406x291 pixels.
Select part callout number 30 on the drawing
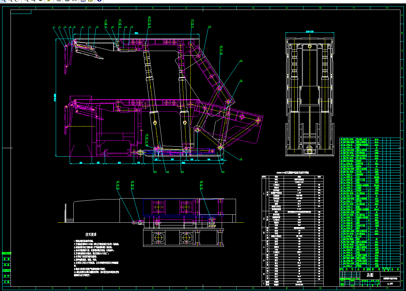[x=241, y=81]
